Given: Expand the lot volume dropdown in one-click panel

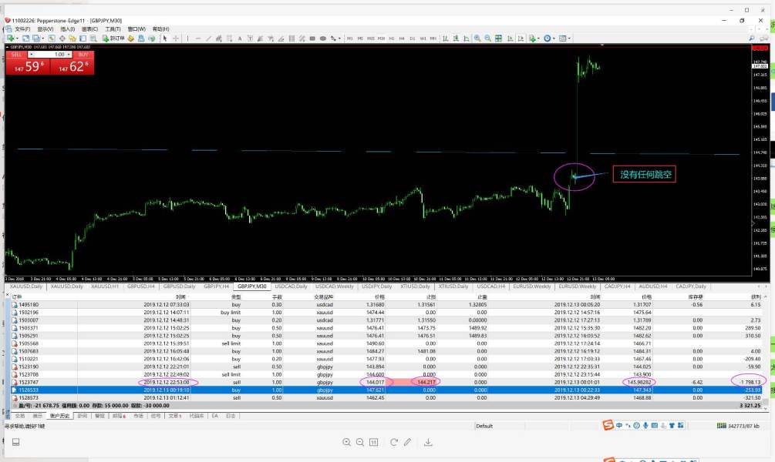Looking at the screenshot, I should tap(69, 55).
